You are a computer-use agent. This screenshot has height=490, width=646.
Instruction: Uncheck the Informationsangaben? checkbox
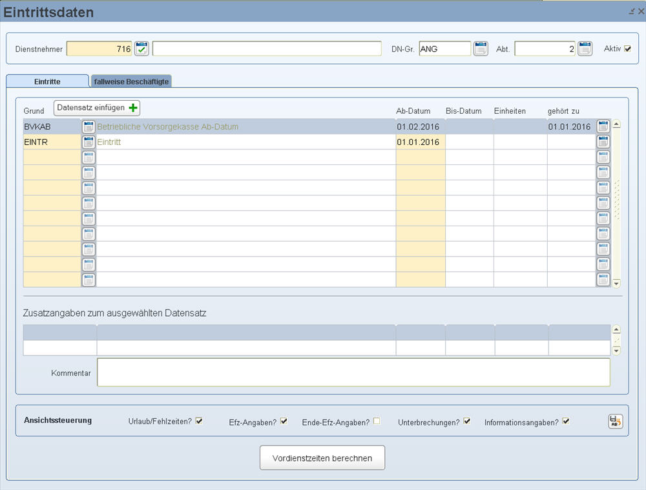point(566,421)
